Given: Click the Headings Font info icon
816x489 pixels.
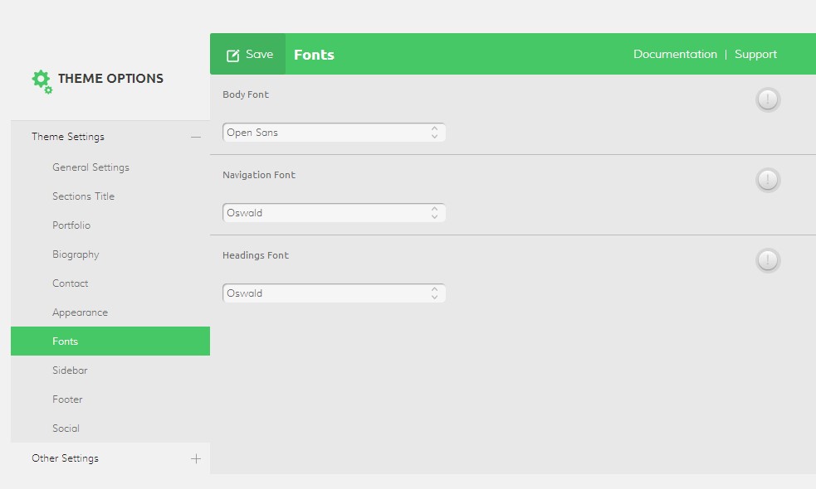Looking at the screenshot, I should click(768, 260).
